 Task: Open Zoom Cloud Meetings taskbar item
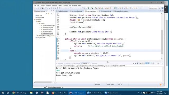pos(95,93)
